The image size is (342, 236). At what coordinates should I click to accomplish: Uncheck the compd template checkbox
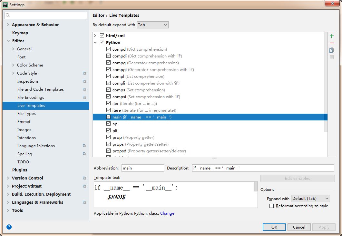[108, 49]
